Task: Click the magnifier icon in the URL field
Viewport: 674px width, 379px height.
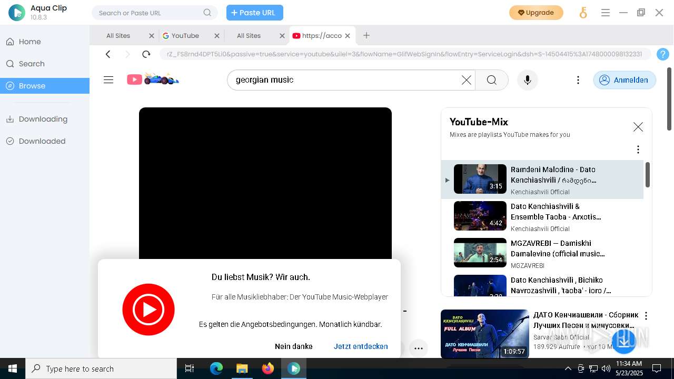Action: point(207,13)
